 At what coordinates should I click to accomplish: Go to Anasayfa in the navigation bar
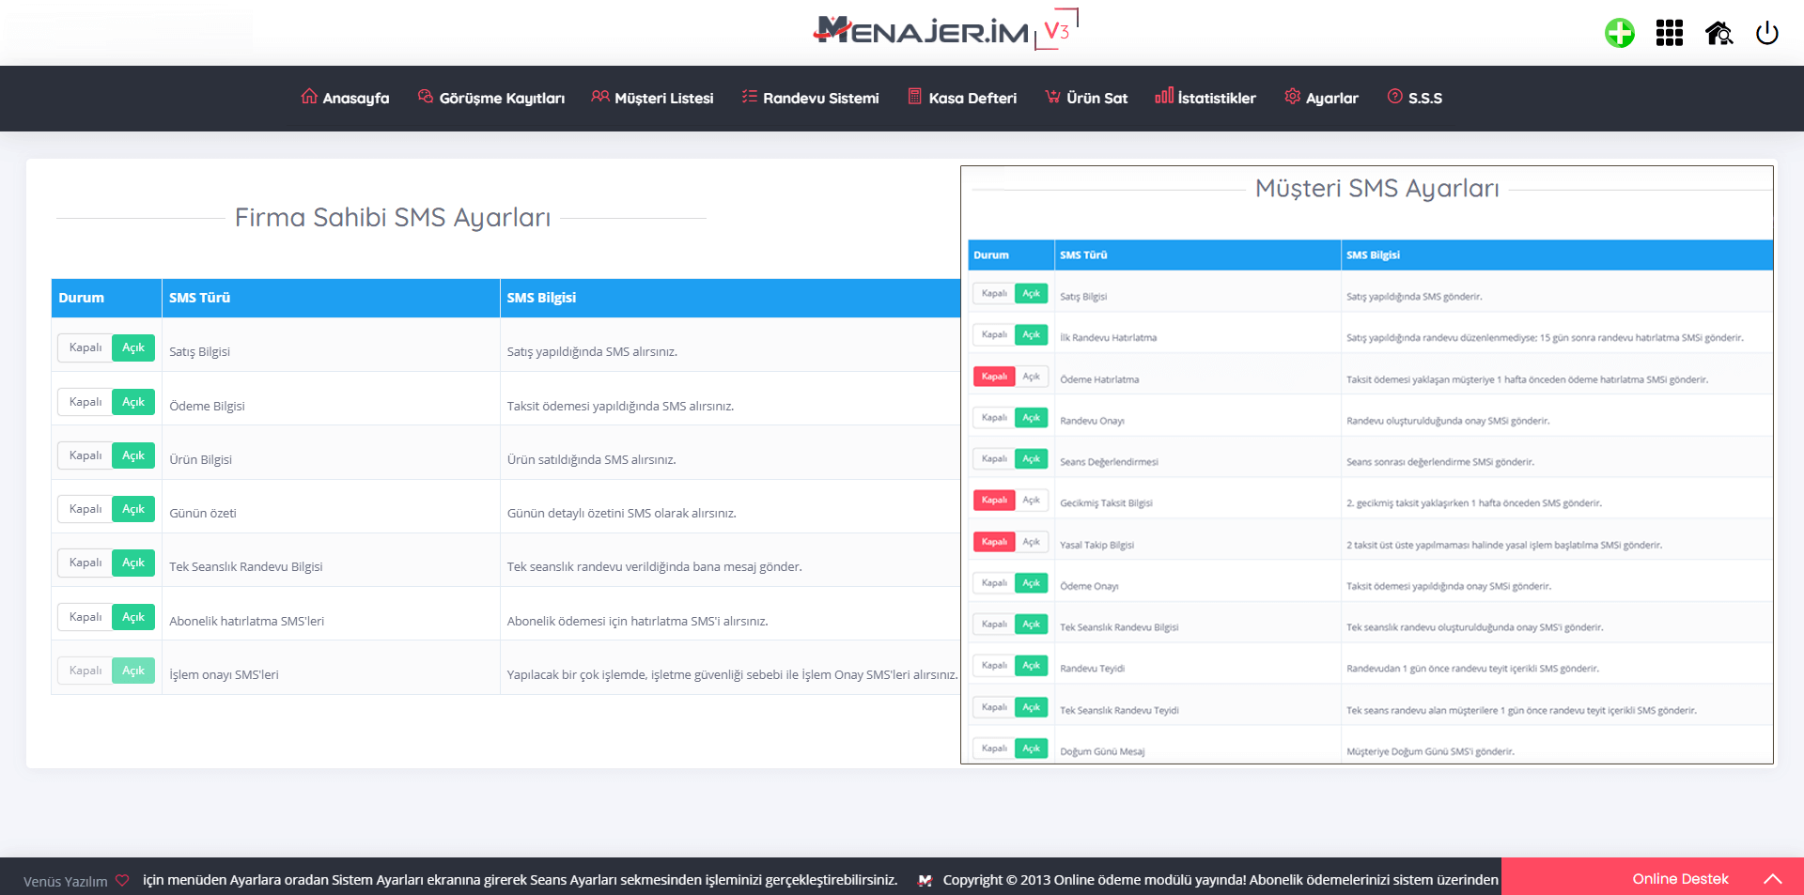345,98
